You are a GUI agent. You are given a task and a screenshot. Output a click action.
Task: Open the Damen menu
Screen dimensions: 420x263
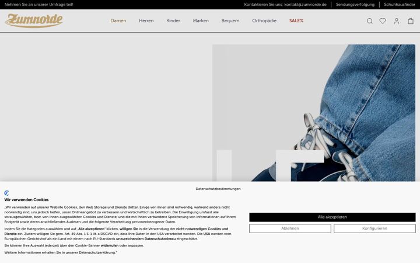(118, 20)
